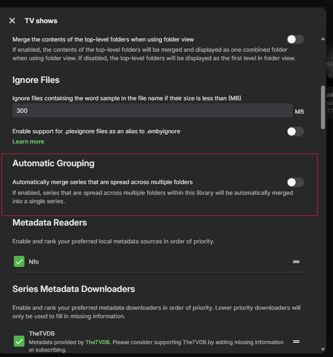Open the green Learn more link

pos(28,141)
